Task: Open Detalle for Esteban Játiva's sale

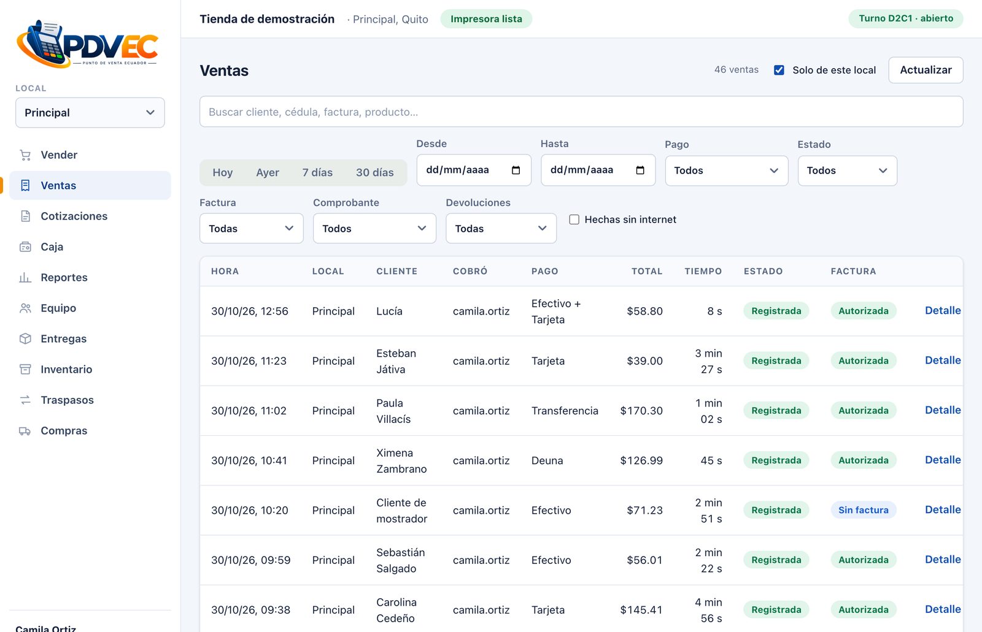Action: coord(943,360)
